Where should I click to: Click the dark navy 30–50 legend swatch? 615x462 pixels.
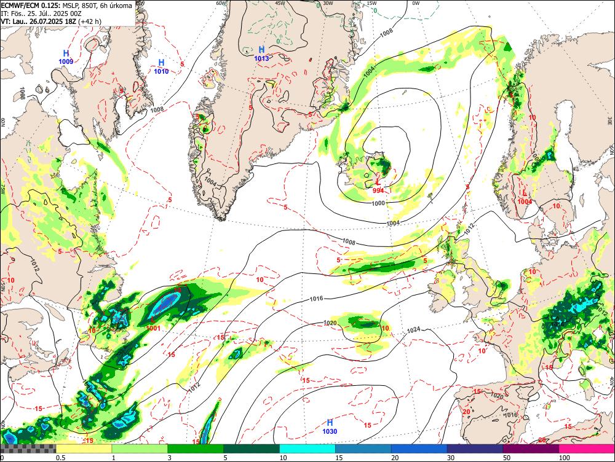coord(475,448)
